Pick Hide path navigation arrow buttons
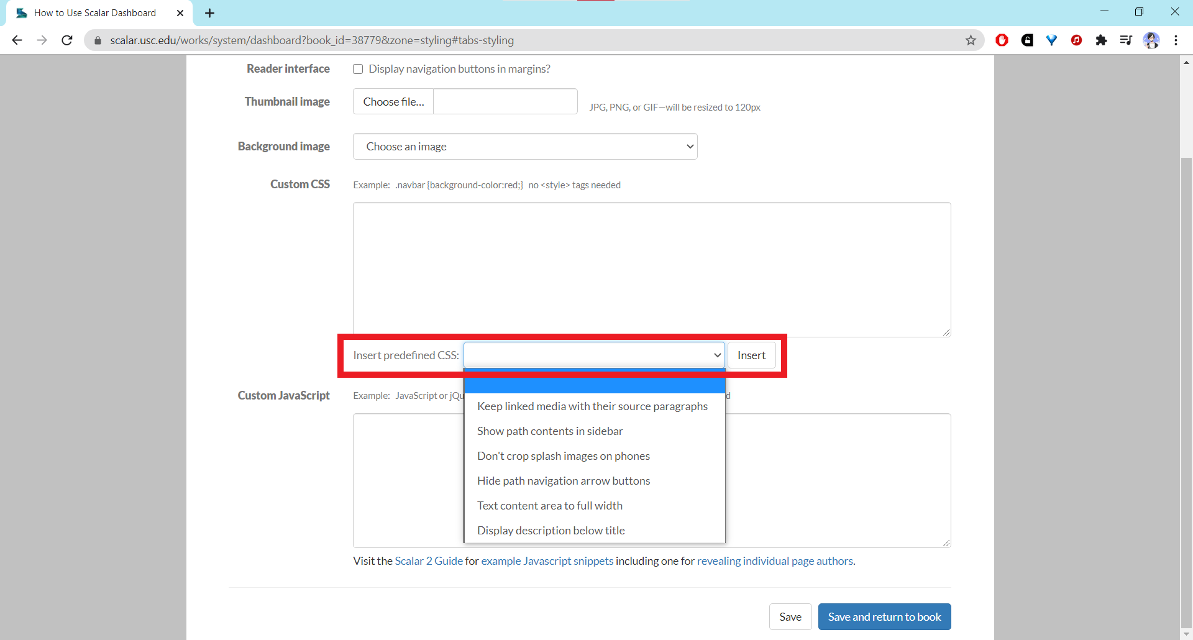1193x640 pixels. click(x=563, y=481)
